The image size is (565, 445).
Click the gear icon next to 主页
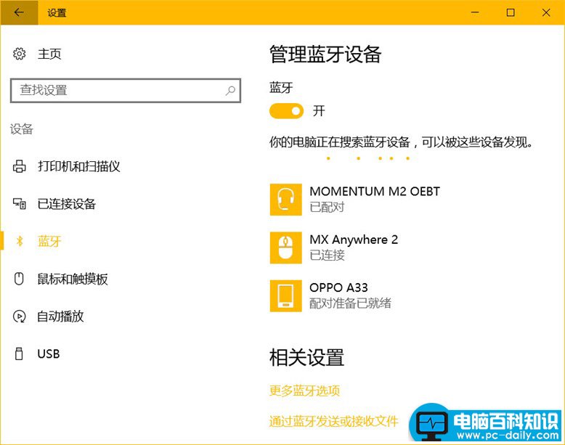click(19, 54)
